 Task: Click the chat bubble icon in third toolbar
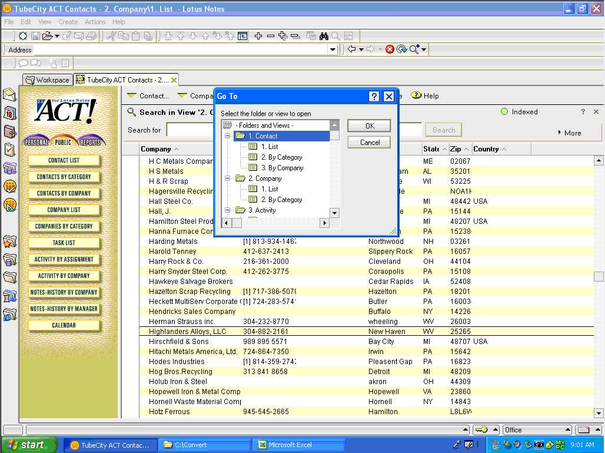click(x=23, y=63)
